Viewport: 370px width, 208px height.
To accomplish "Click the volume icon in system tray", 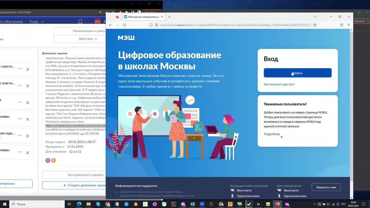I will click(328, 204).
